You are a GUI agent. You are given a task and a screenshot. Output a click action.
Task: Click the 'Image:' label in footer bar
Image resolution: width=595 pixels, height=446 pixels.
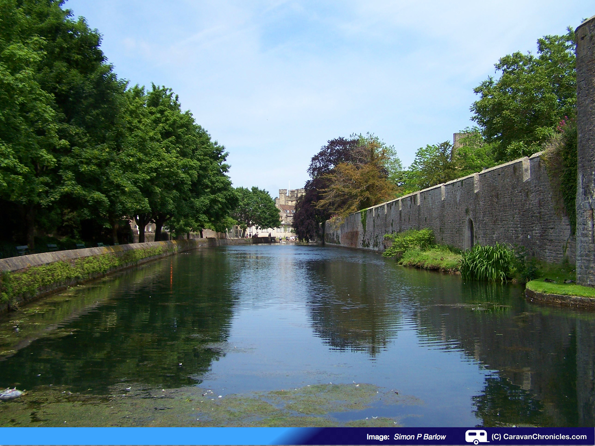coord(378,437)
